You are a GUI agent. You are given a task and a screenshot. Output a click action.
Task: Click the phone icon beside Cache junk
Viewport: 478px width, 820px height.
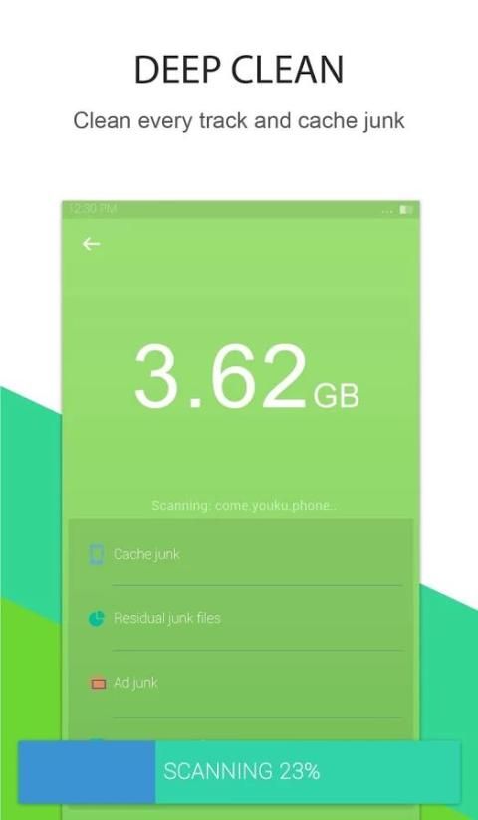click(x=97, y=554)
